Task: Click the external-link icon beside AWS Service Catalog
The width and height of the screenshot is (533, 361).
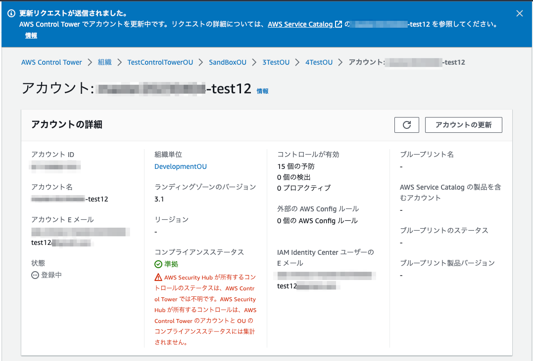Action: [338, 24]
